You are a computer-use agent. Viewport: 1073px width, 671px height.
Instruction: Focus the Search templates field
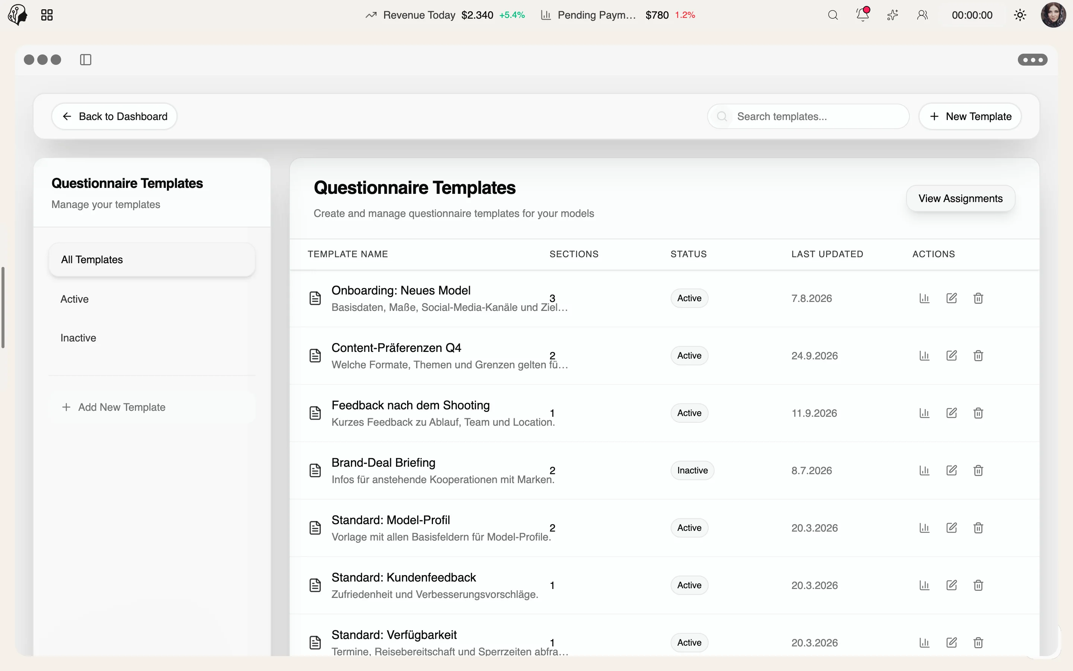tap(808, 116)
